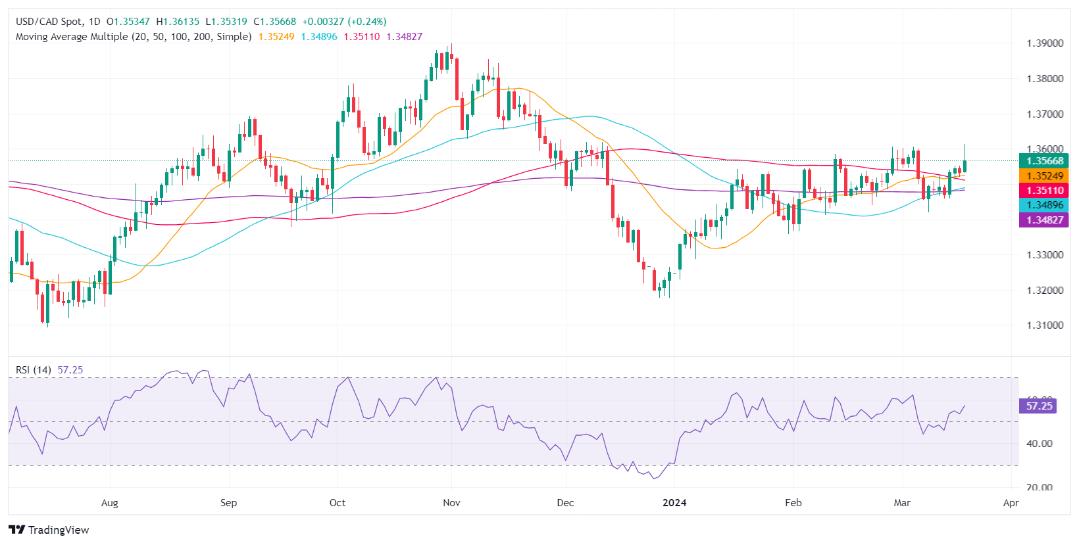Click the red 1.35110 price axis tag
This screenshot has width=1079, height=545.
pos(1043,191)
